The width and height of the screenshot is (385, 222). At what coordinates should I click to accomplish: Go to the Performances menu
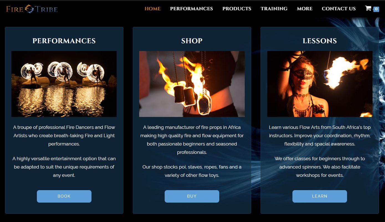[192, 9]
